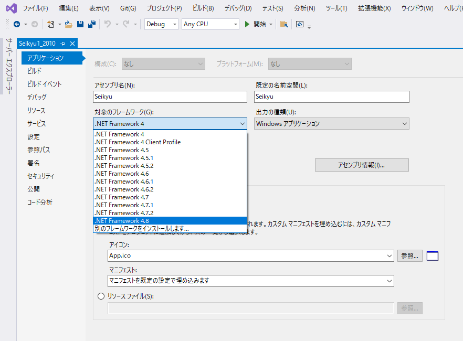The width and height of the screenshot is (463, 341).
Task: Click the Visual Studio logo icon
Action: (x=12, y=8)
